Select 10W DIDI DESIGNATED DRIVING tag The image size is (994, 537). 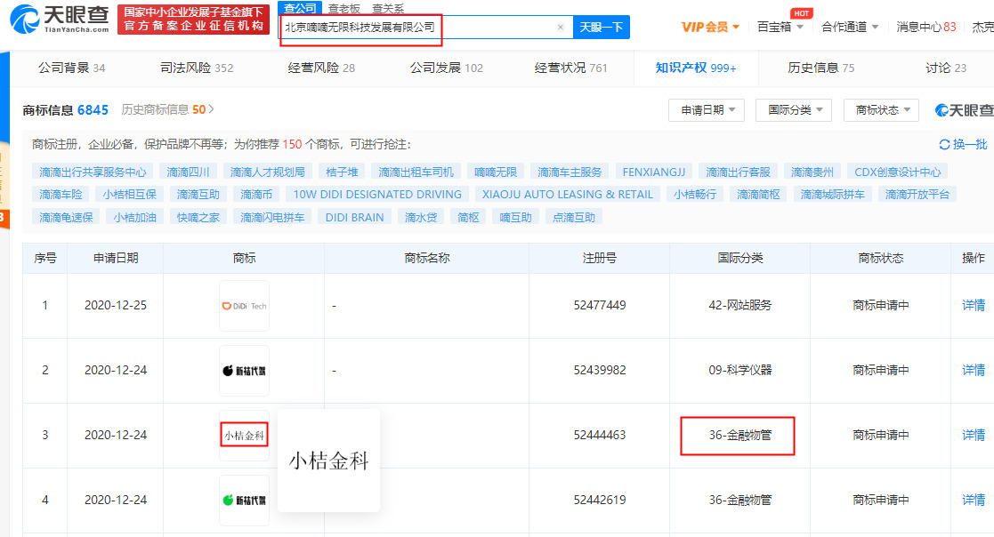pos(377,195)
